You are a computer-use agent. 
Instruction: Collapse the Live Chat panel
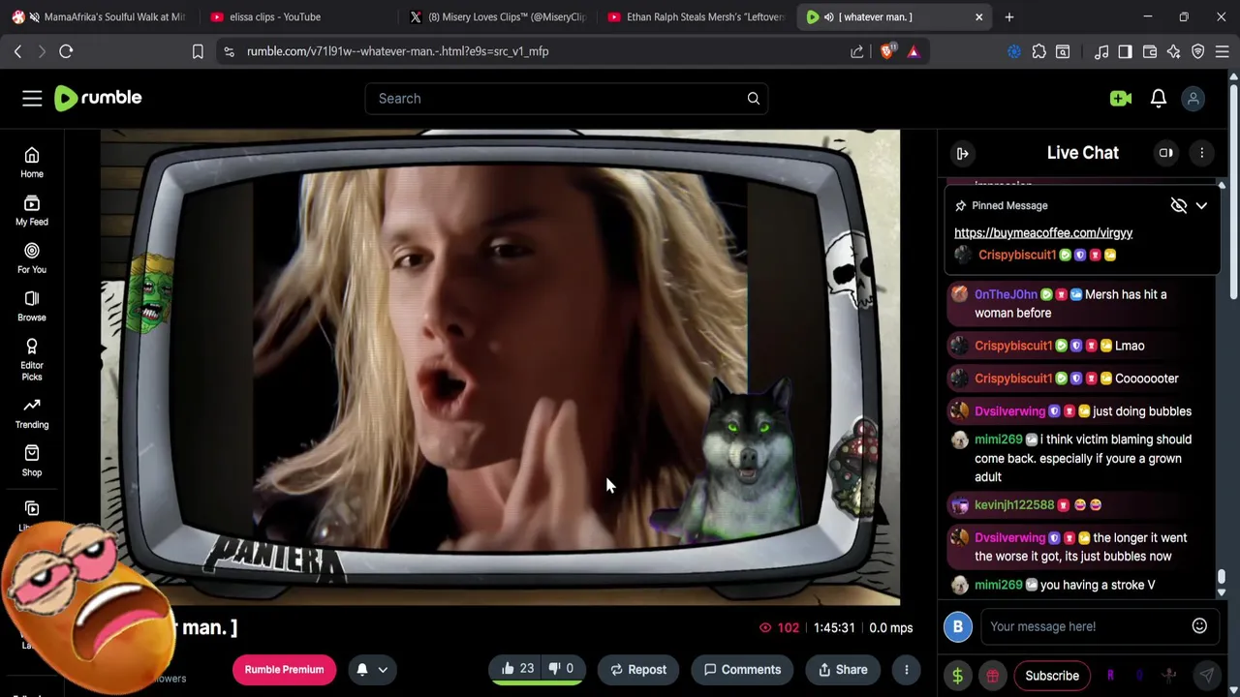point(963,153)
